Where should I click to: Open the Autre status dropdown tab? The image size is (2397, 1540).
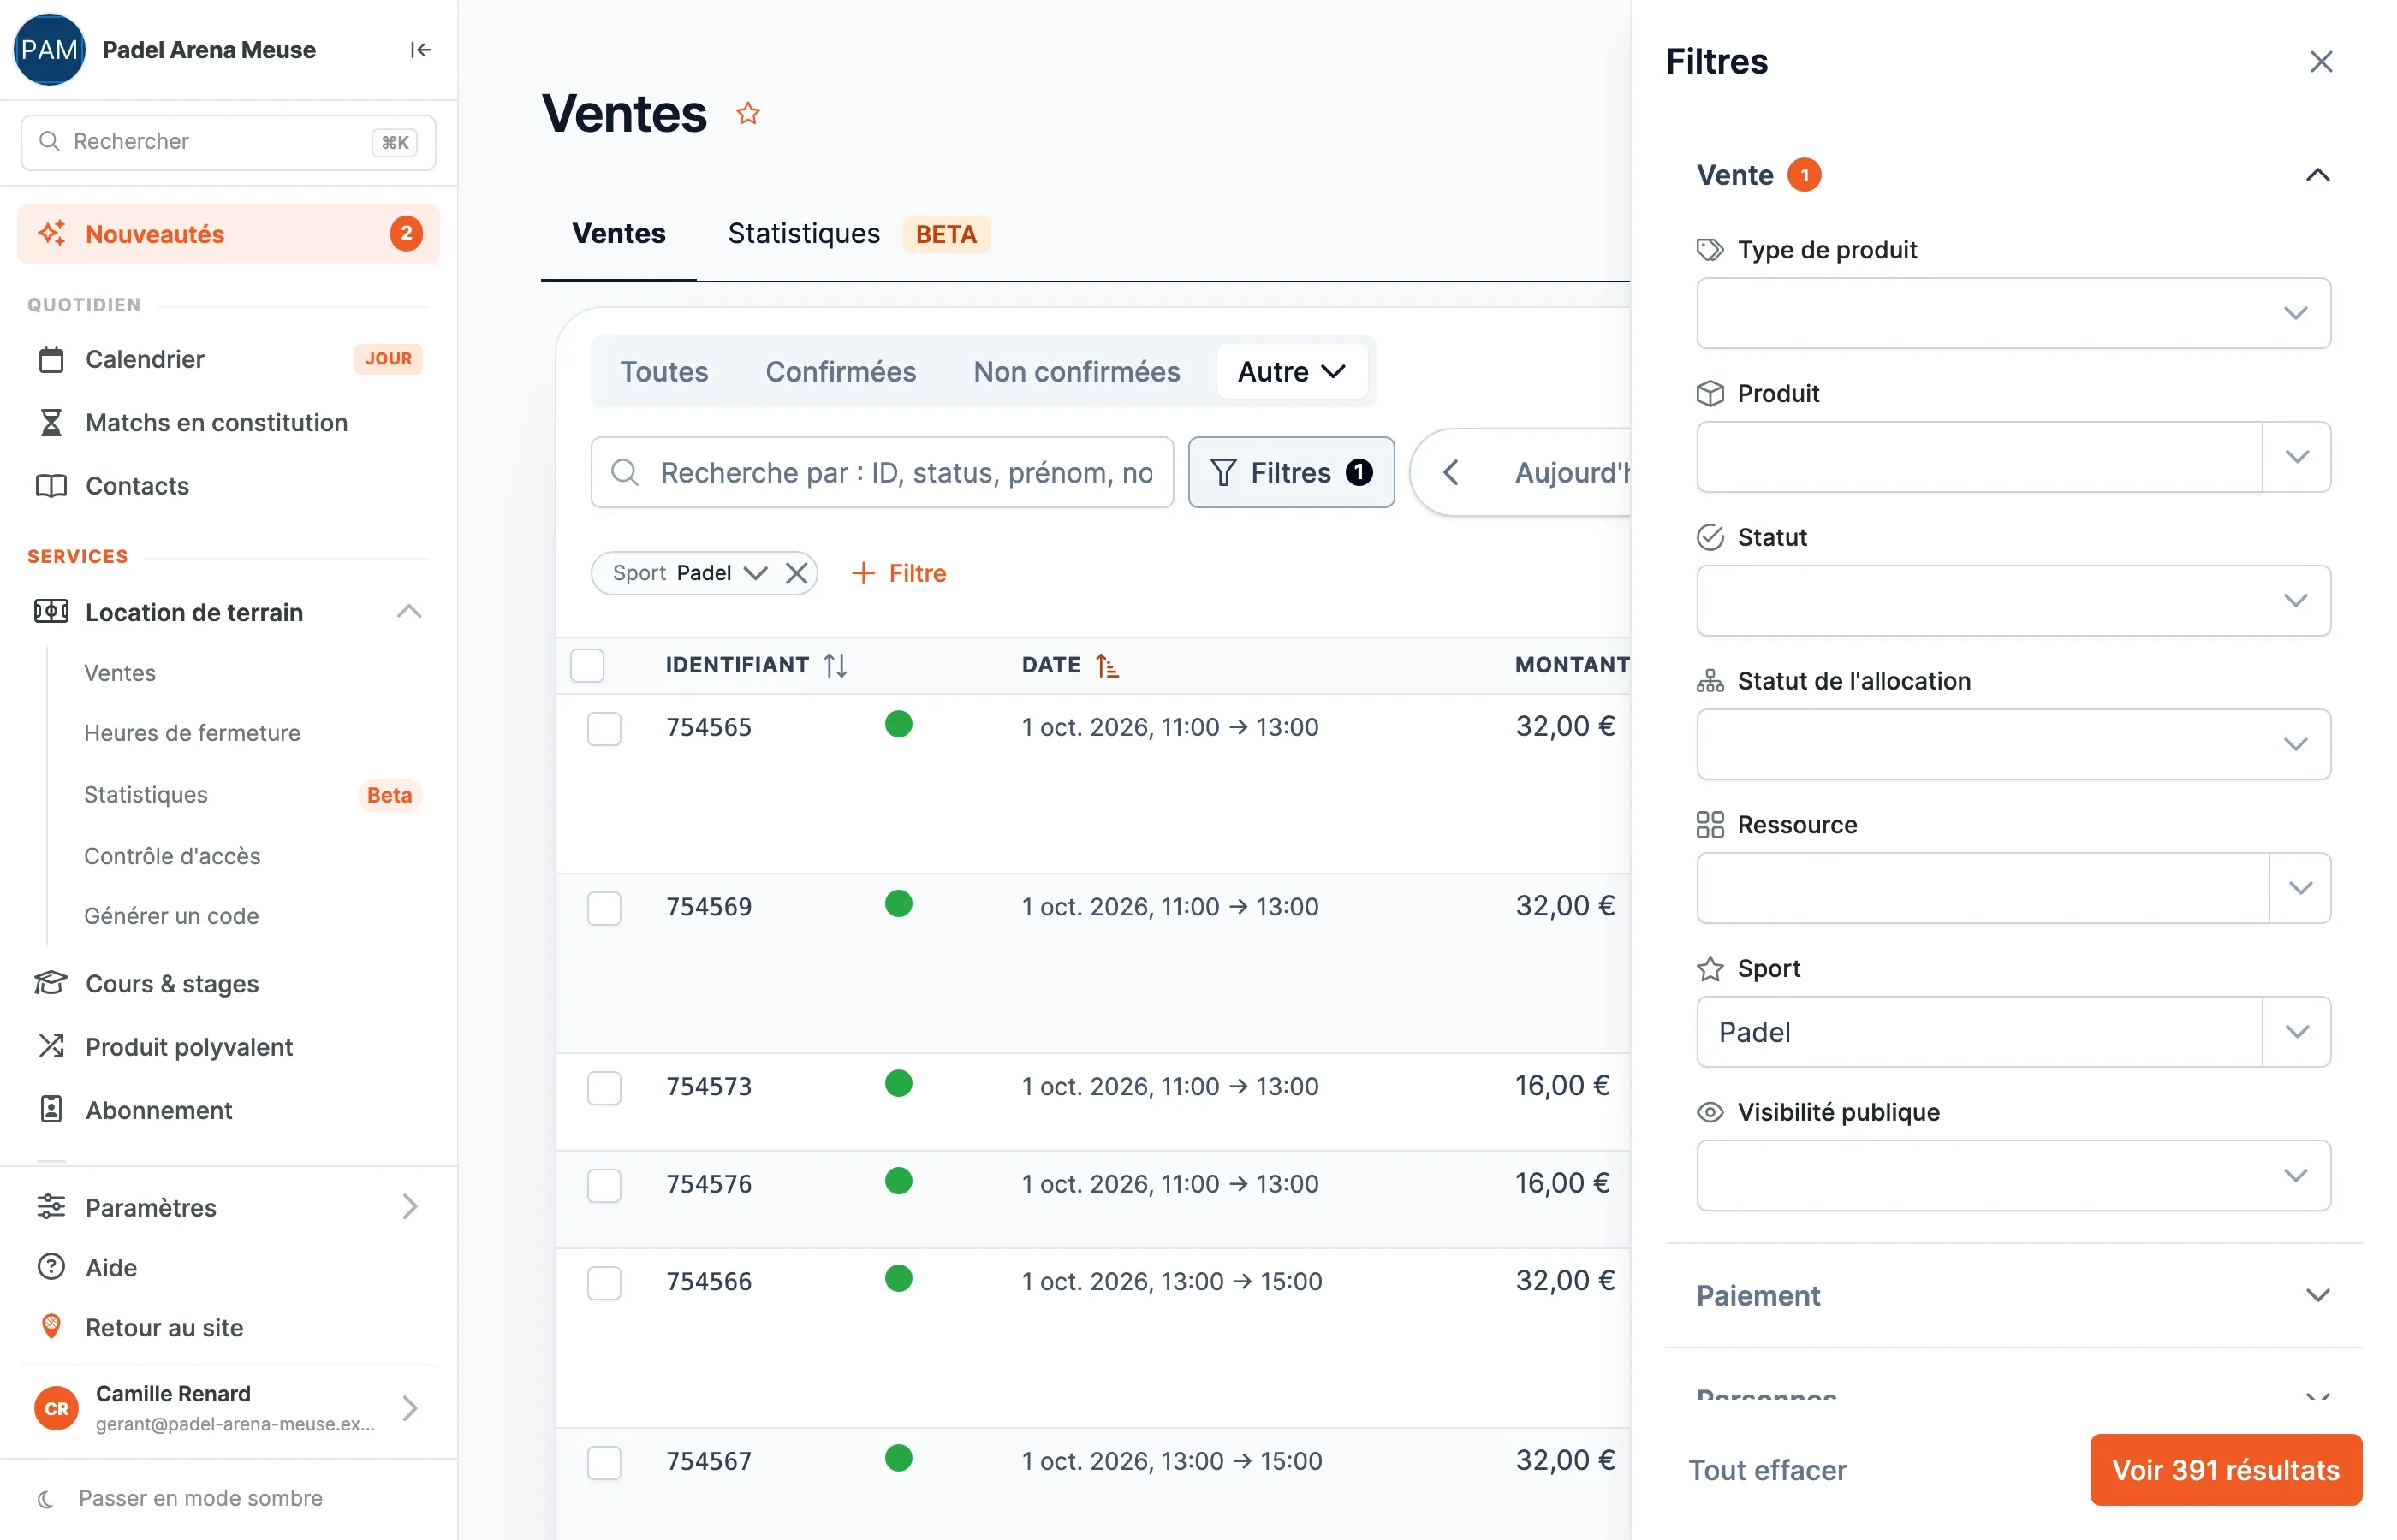pos(1292,371)
